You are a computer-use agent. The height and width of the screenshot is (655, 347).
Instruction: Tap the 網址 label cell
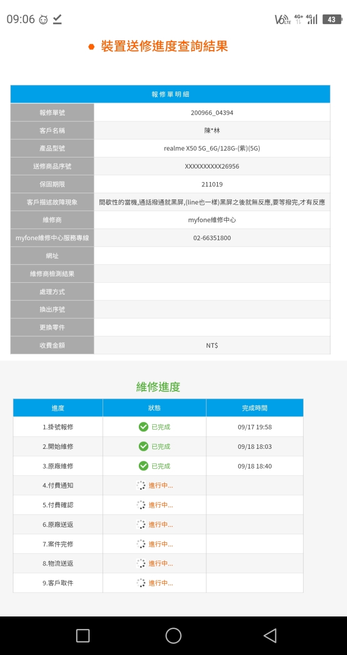(52, 256)
